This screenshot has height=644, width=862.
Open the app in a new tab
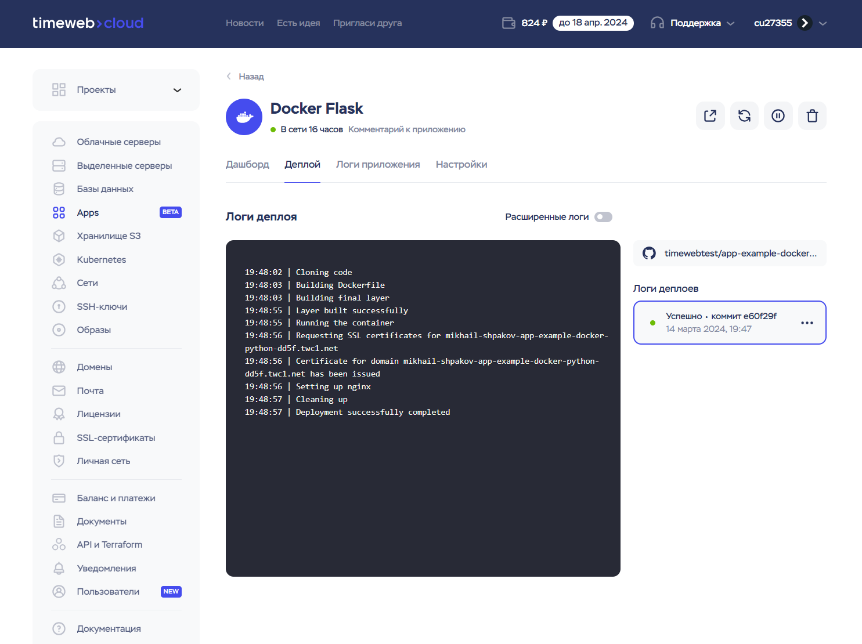710,115
